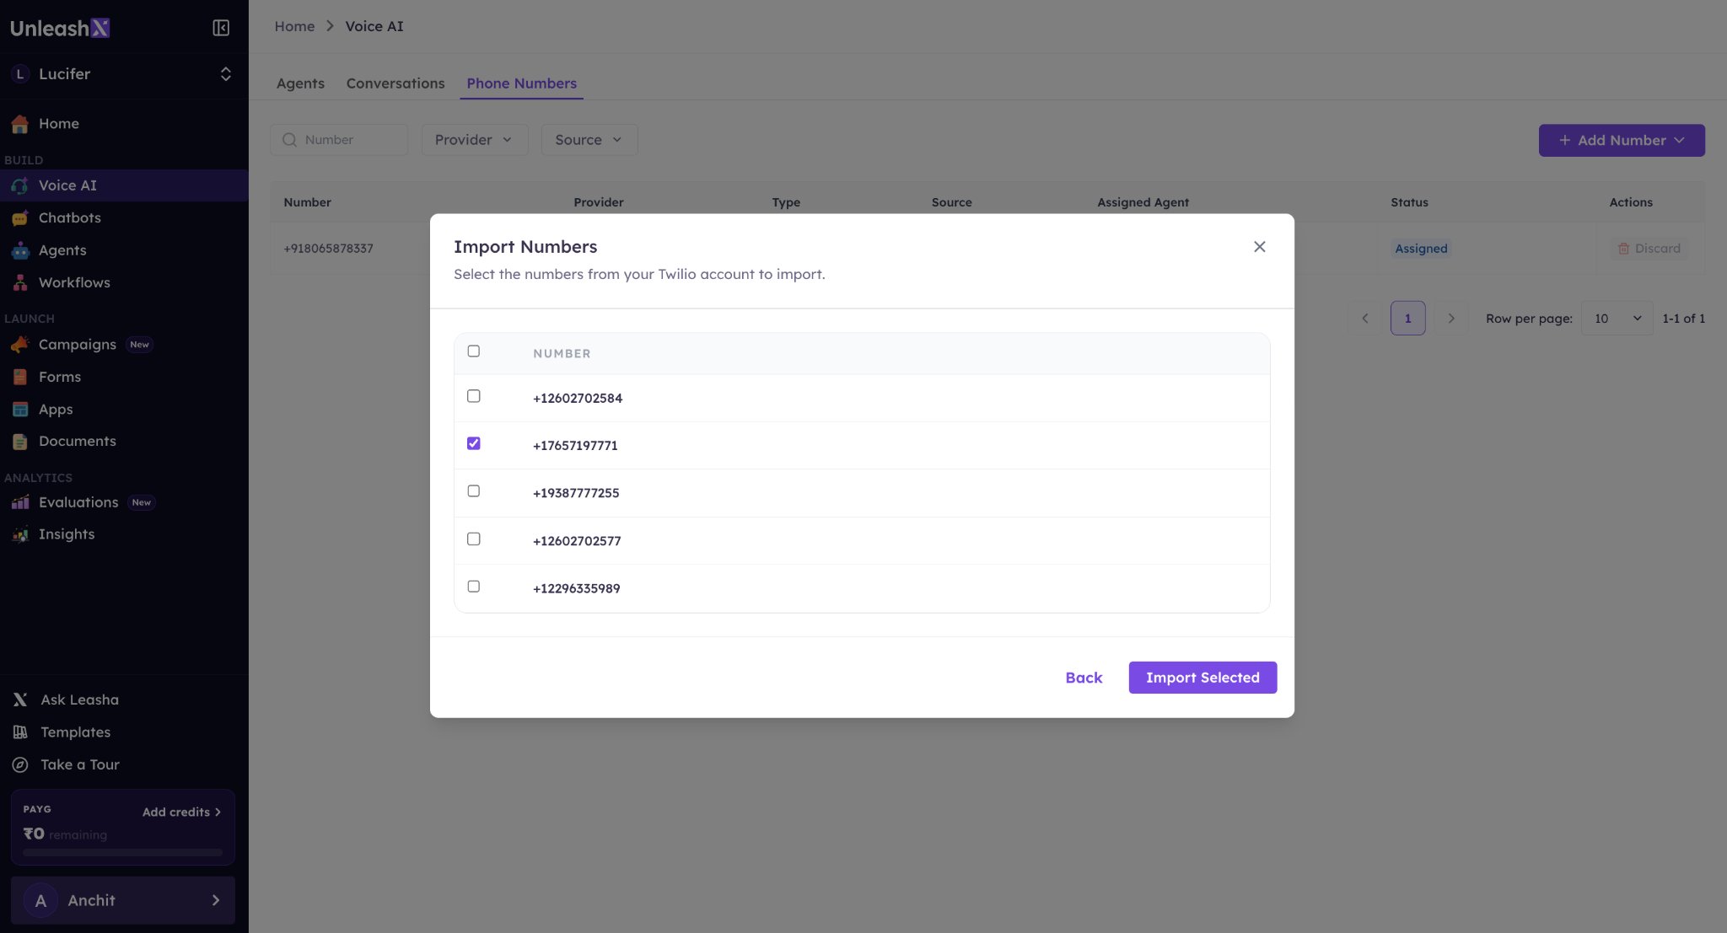The image size is (1727, 933).
Task: Click the Voice AI breadcrumb
Action: pyautogui.click(x=374, y=26)
